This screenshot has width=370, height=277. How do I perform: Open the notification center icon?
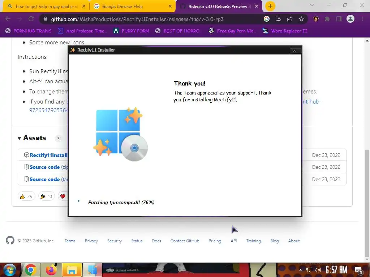tap(358, 270)
